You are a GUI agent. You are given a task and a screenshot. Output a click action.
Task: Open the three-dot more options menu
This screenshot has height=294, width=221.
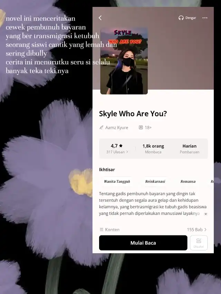[205, 18]
